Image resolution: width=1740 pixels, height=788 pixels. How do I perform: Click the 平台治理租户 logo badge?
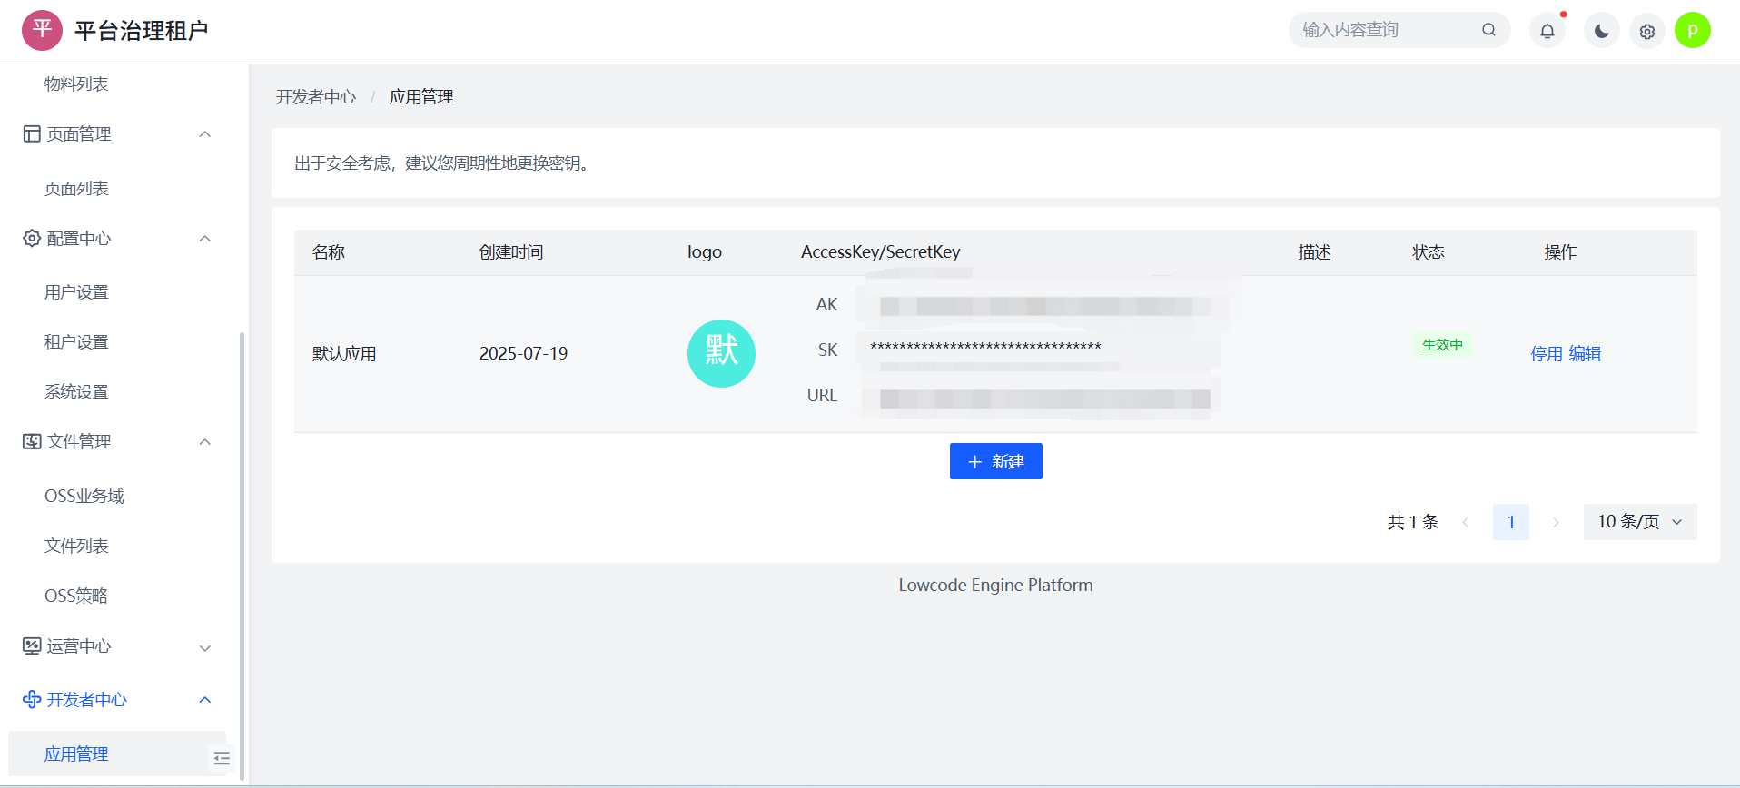pyautogui.click(x=42, y=30)
